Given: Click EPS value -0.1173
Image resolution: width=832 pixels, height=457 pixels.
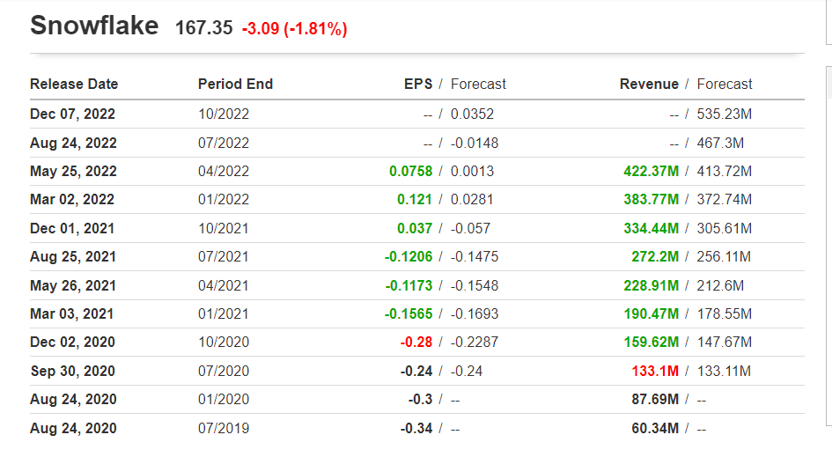Looking at the screenshot, I should coord(409,285).
